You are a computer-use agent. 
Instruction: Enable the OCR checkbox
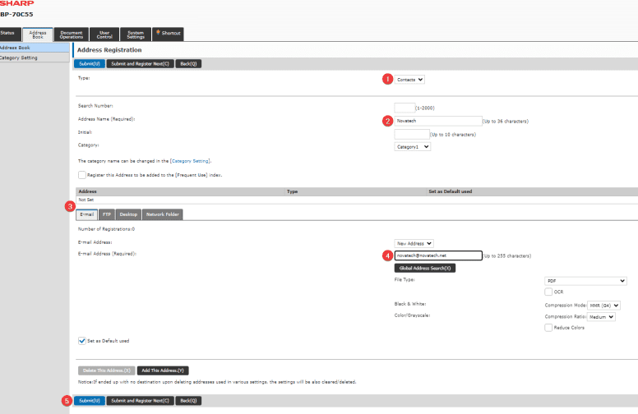pos(548,292)
